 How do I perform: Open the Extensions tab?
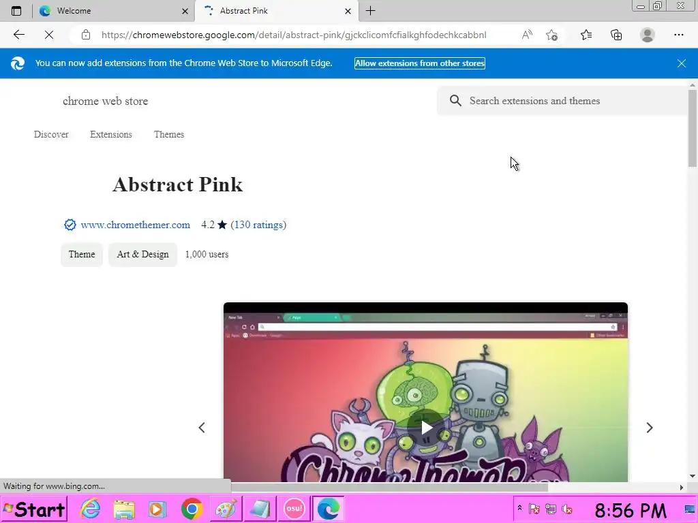[111, 134]
